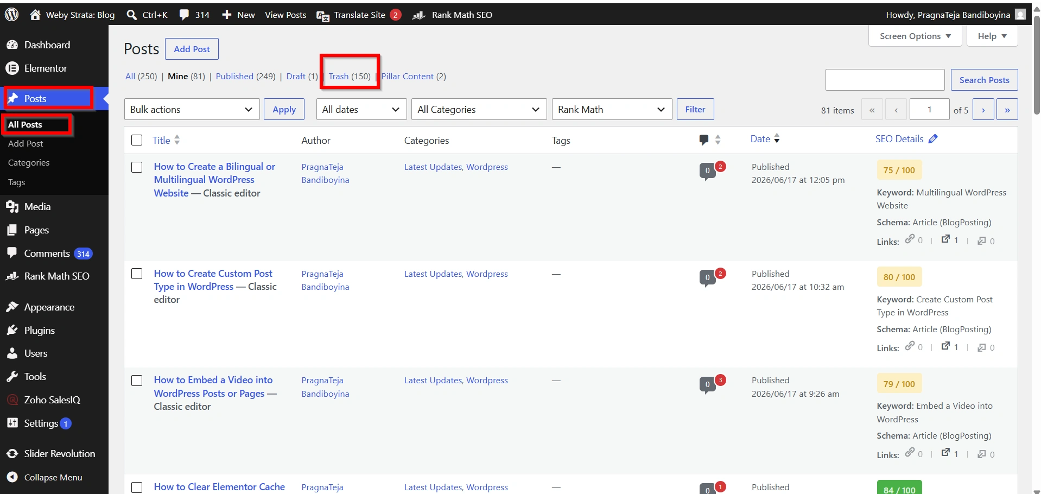
Task: Open the Pages sidebar icon
Action: pos(12,230)
